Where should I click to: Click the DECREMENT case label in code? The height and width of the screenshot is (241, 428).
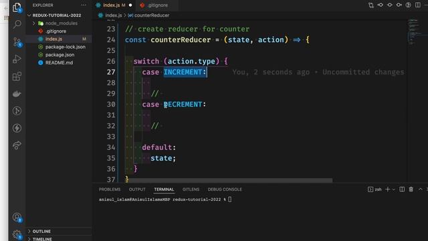[x=183, y=104]
